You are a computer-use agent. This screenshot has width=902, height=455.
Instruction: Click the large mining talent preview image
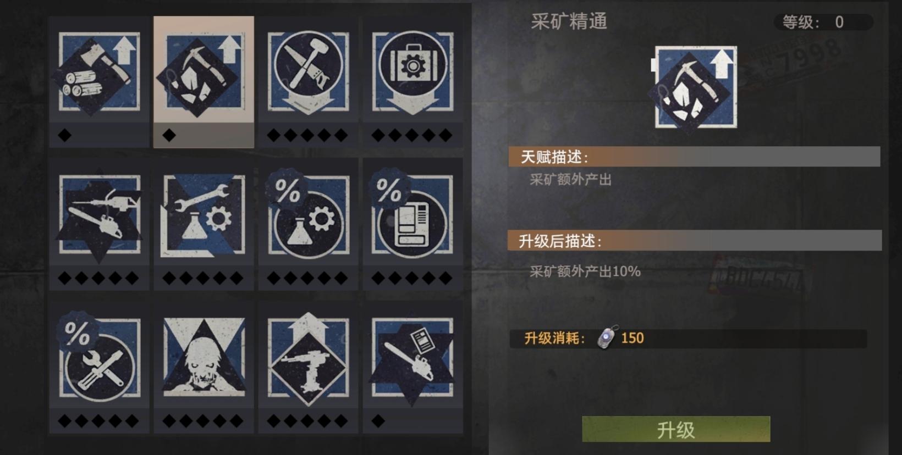pos(695,87)
